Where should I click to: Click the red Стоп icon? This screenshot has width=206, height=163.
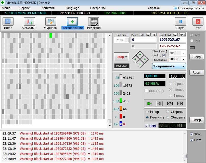[x=198, y=22]
